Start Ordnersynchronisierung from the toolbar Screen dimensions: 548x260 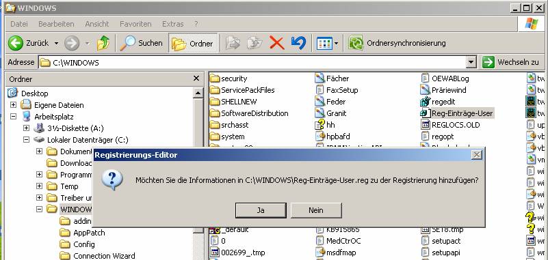(397, 43)
